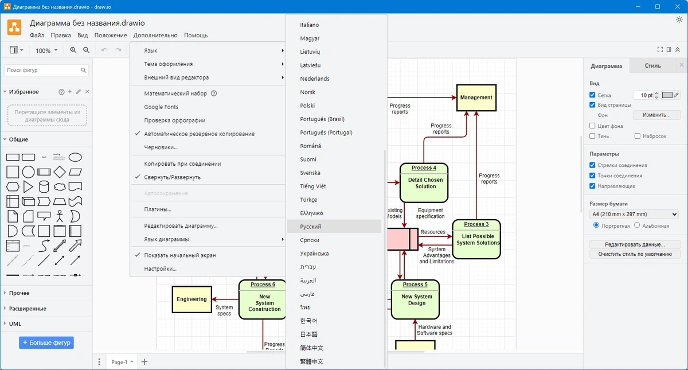Click the Больше фигур button
Screen dimensions: 688x370
(x=46, y=343)
